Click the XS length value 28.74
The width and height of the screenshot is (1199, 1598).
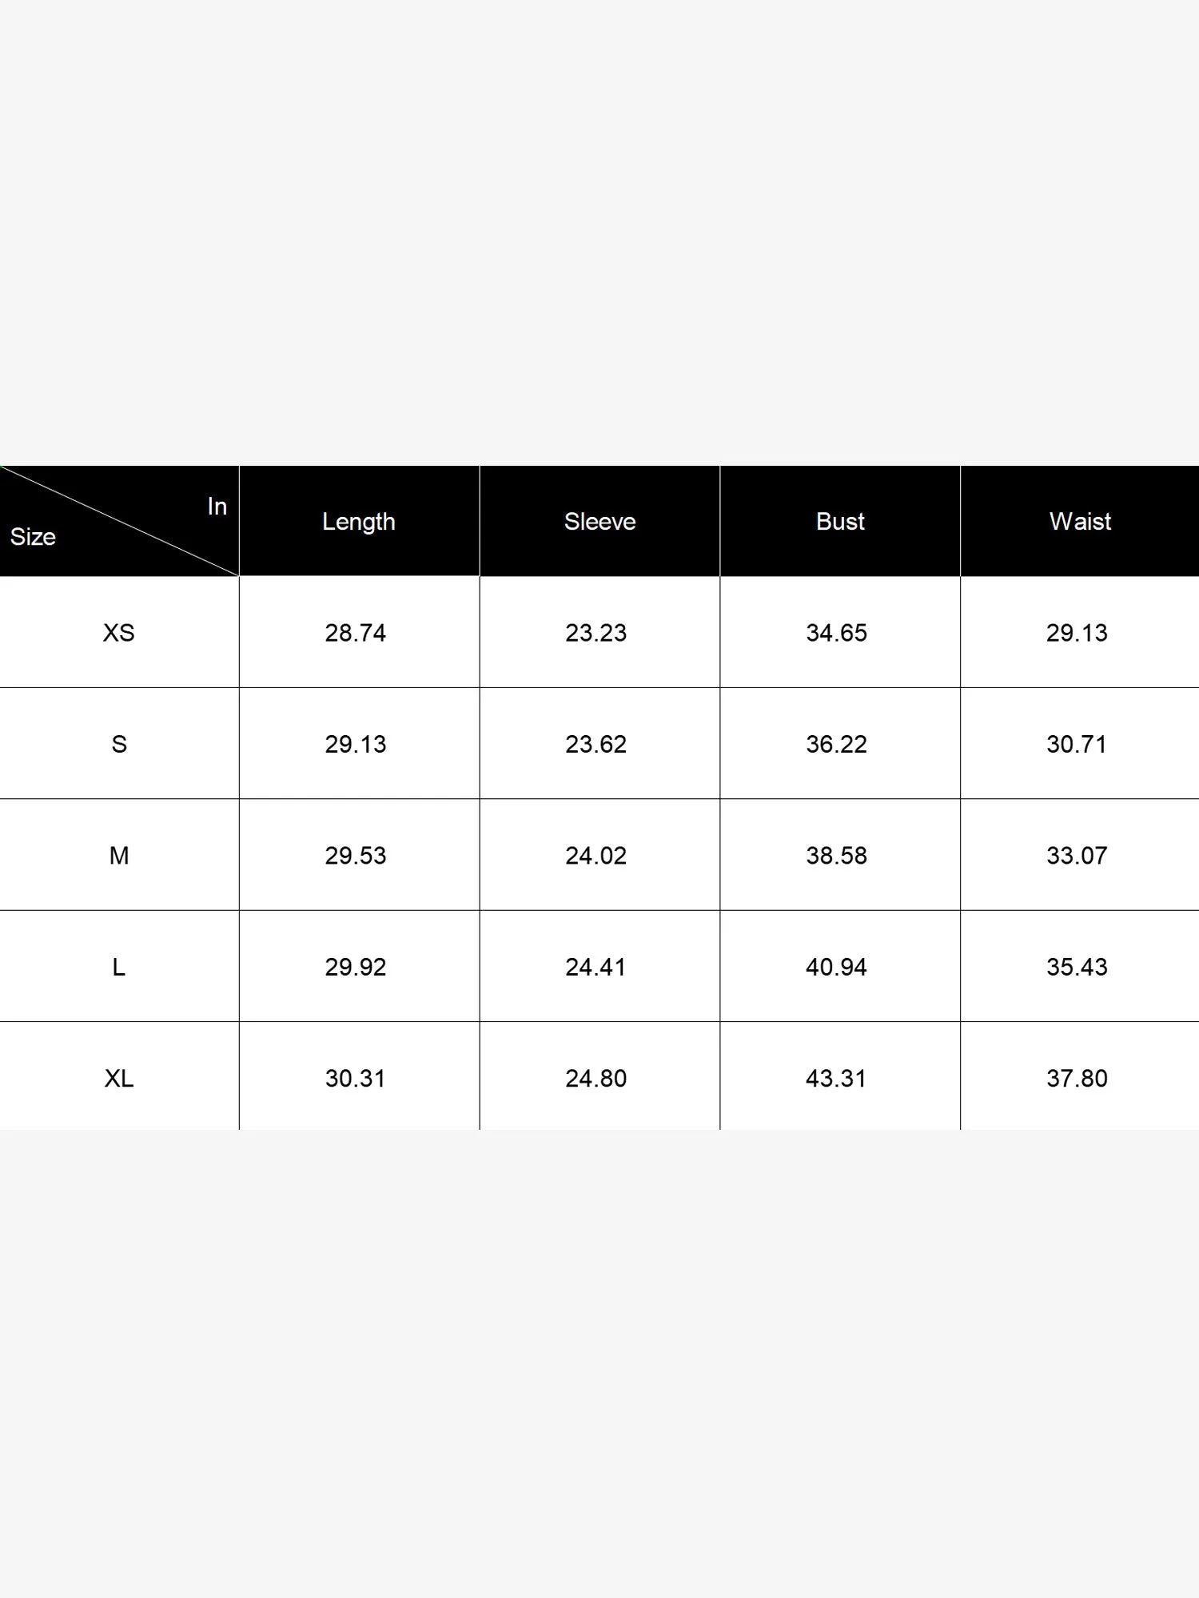(356, 633)
